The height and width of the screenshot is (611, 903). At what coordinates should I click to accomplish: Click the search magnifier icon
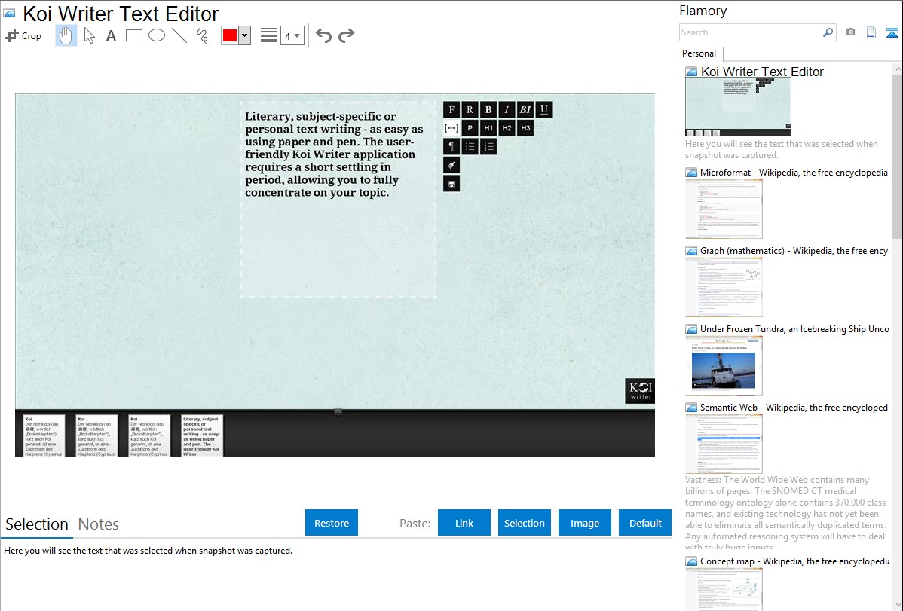(x=828, y=32)
